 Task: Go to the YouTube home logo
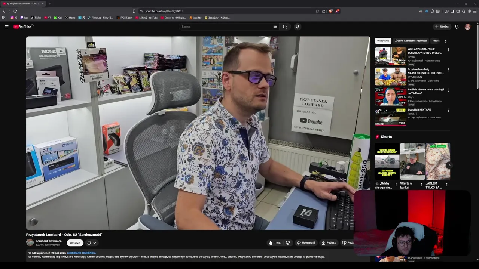coord(23,27)
